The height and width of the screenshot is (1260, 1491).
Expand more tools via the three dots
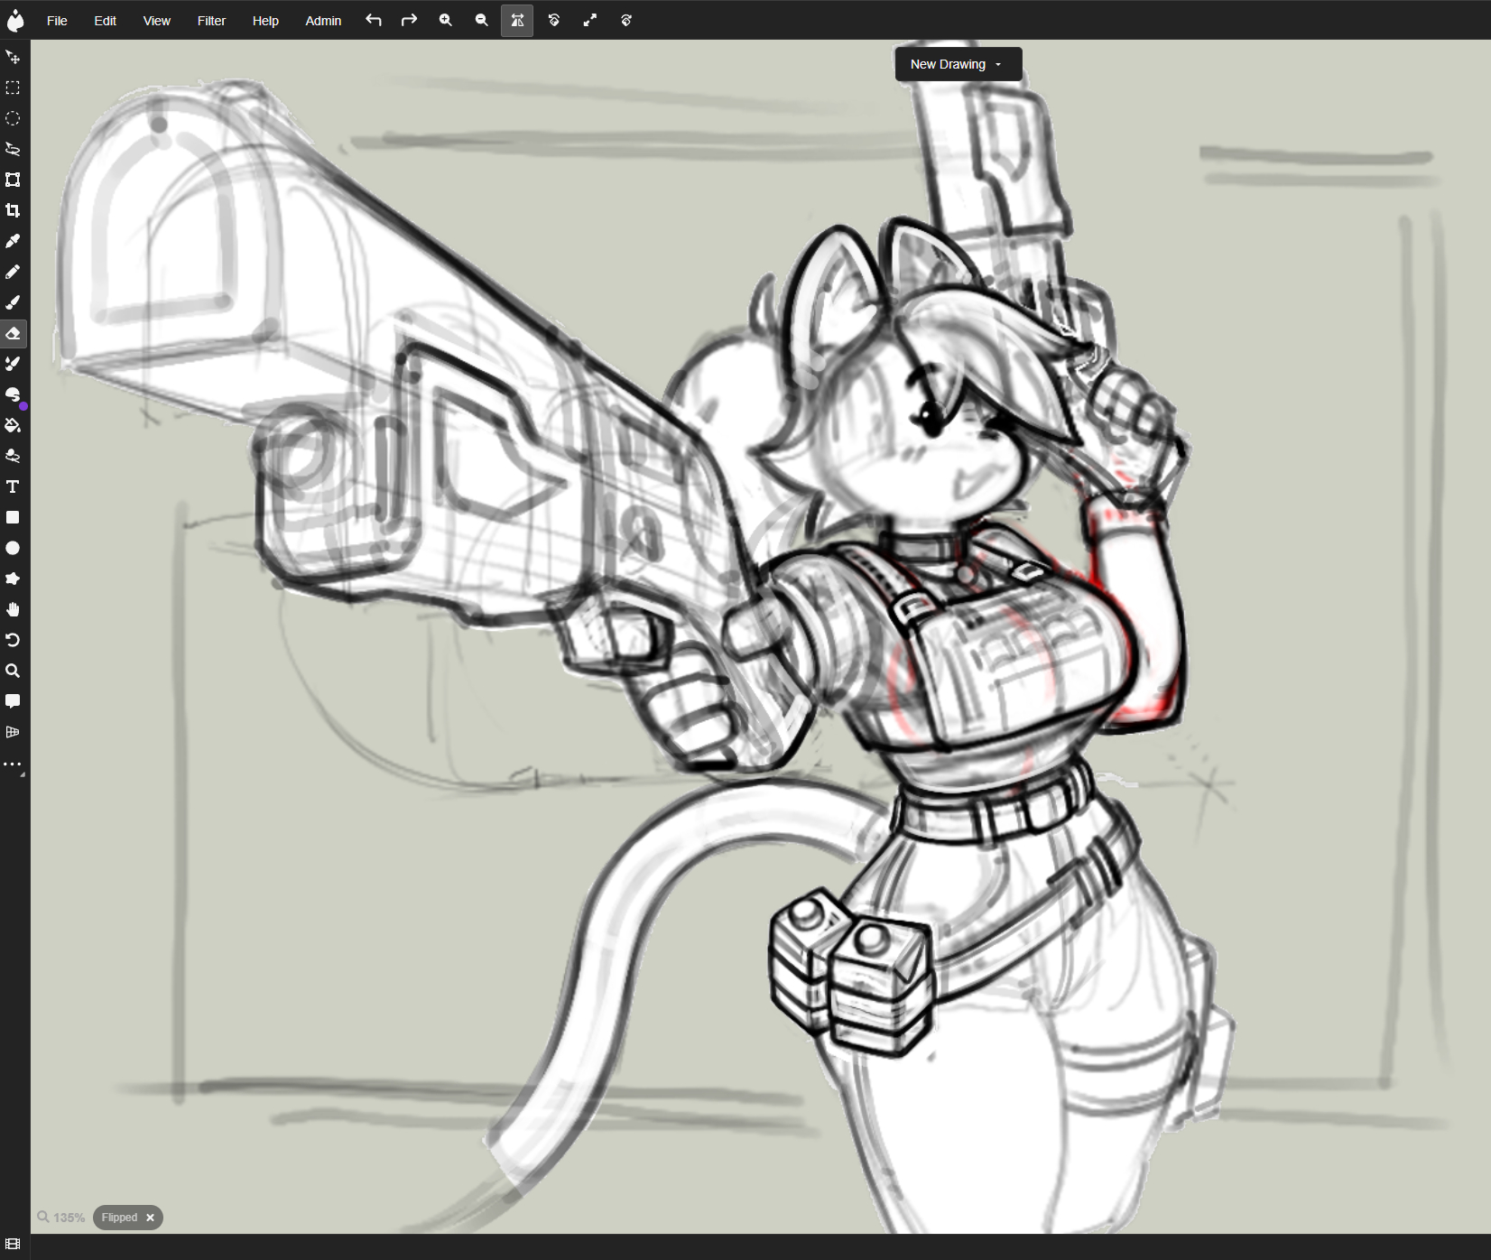point(13,764)
